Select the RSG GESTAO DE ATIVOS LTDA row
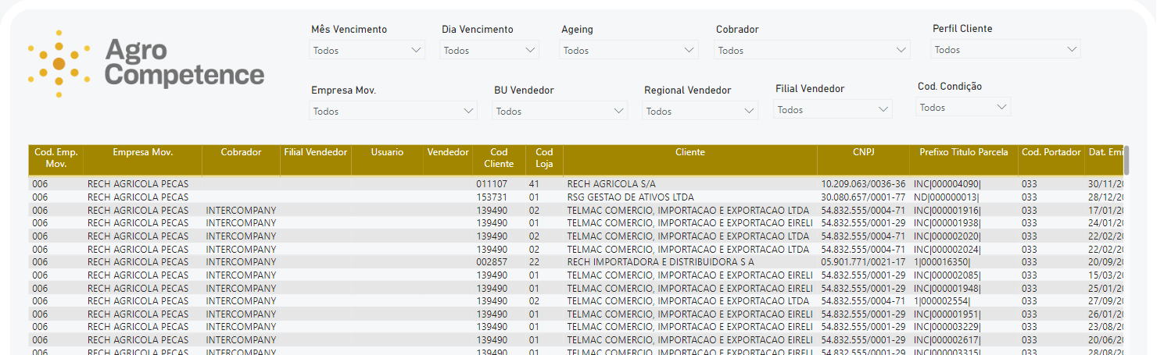This screenshot has width=1164, height=355. click(x=576, y=197)
